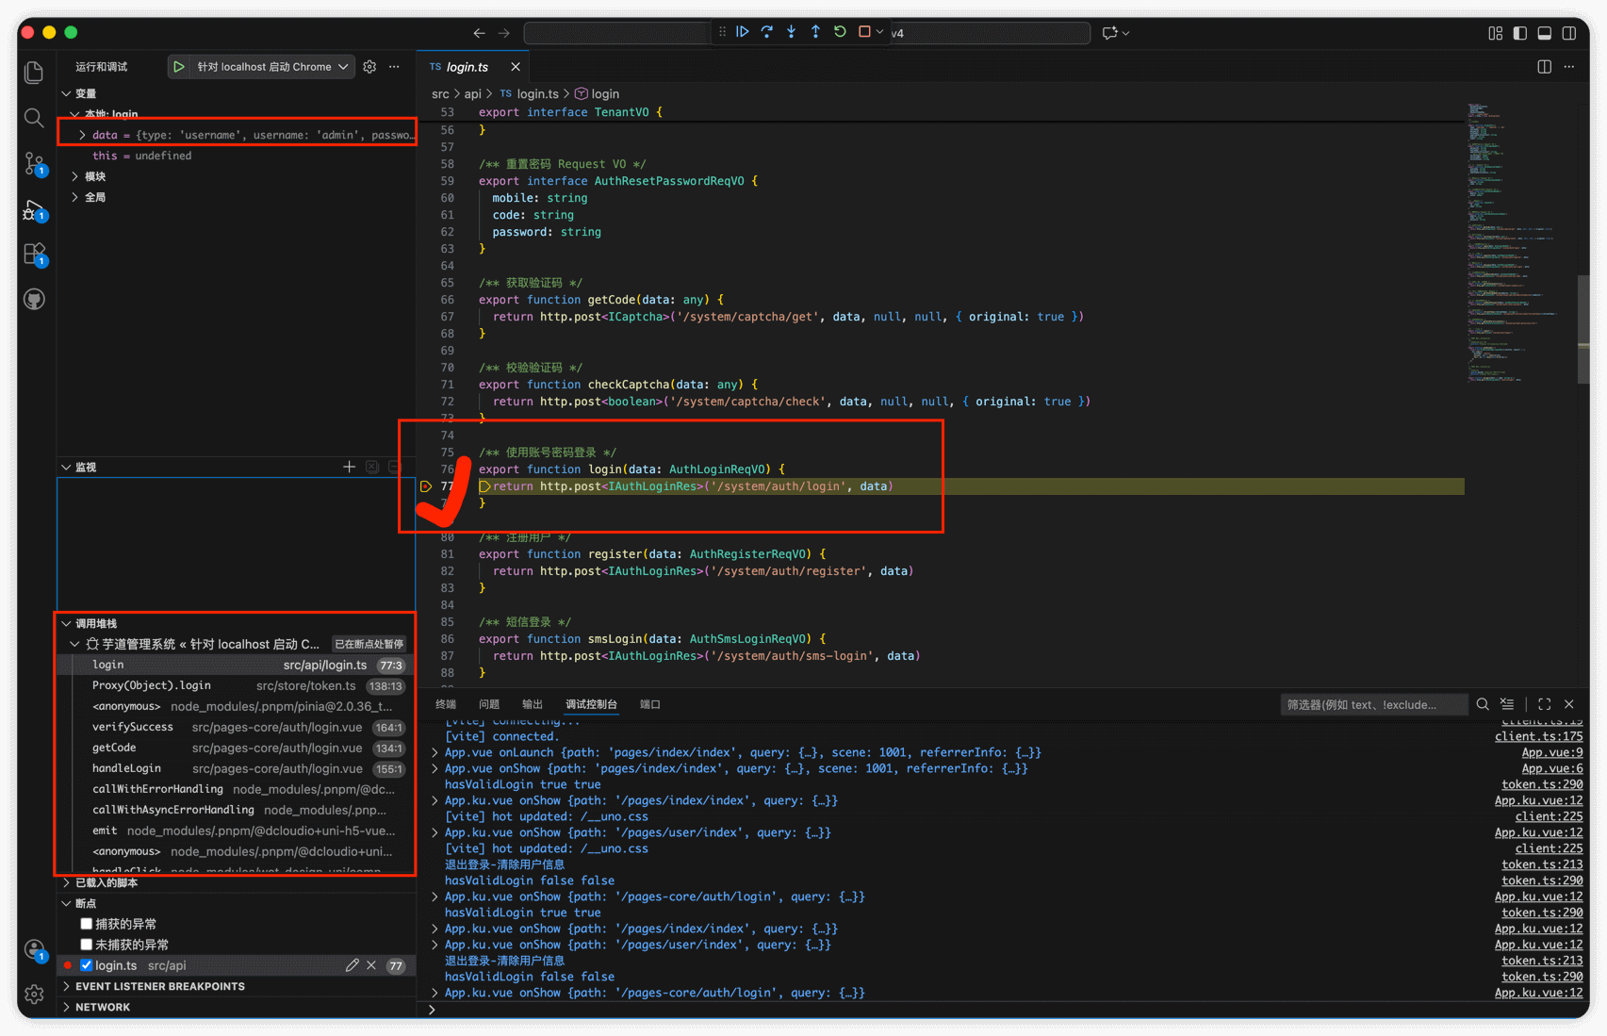
Task: Expand the data variable entry
Action: point(83,135)
